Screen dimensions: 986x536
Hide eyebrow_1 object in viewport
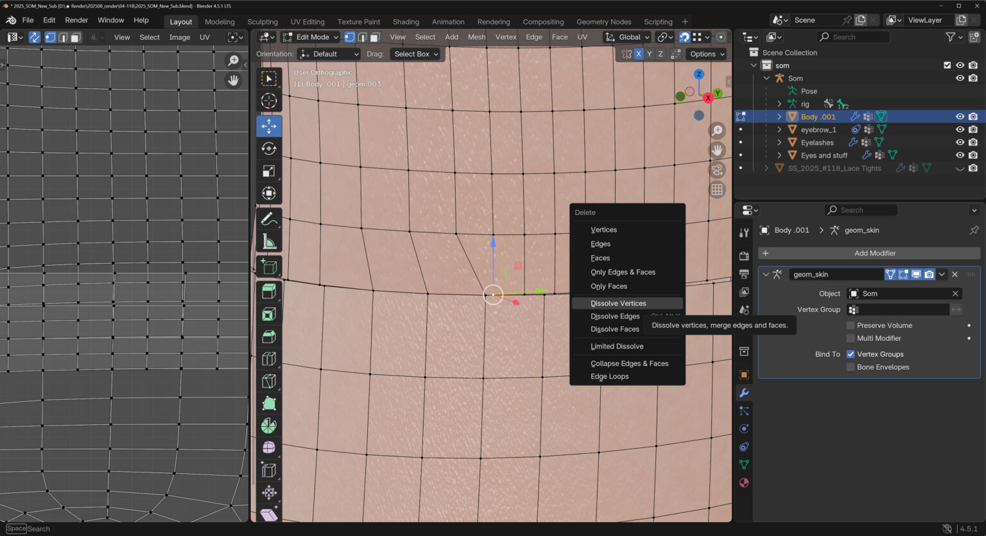pyautogui.click(x=960, y=130)
